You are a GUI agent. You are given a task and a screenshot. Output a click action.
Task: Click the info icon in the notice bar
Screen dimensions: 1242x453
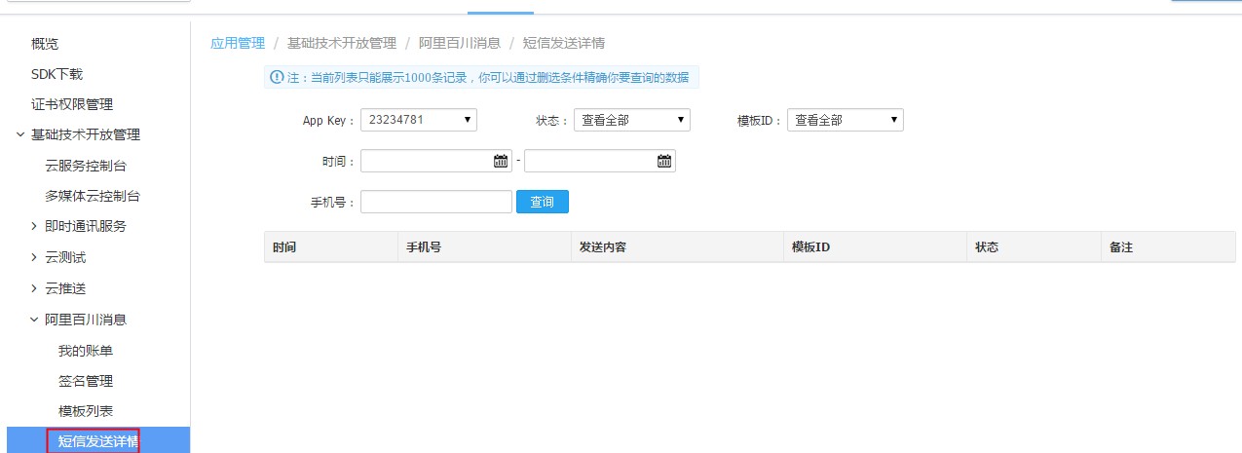(x=277, y=77)
